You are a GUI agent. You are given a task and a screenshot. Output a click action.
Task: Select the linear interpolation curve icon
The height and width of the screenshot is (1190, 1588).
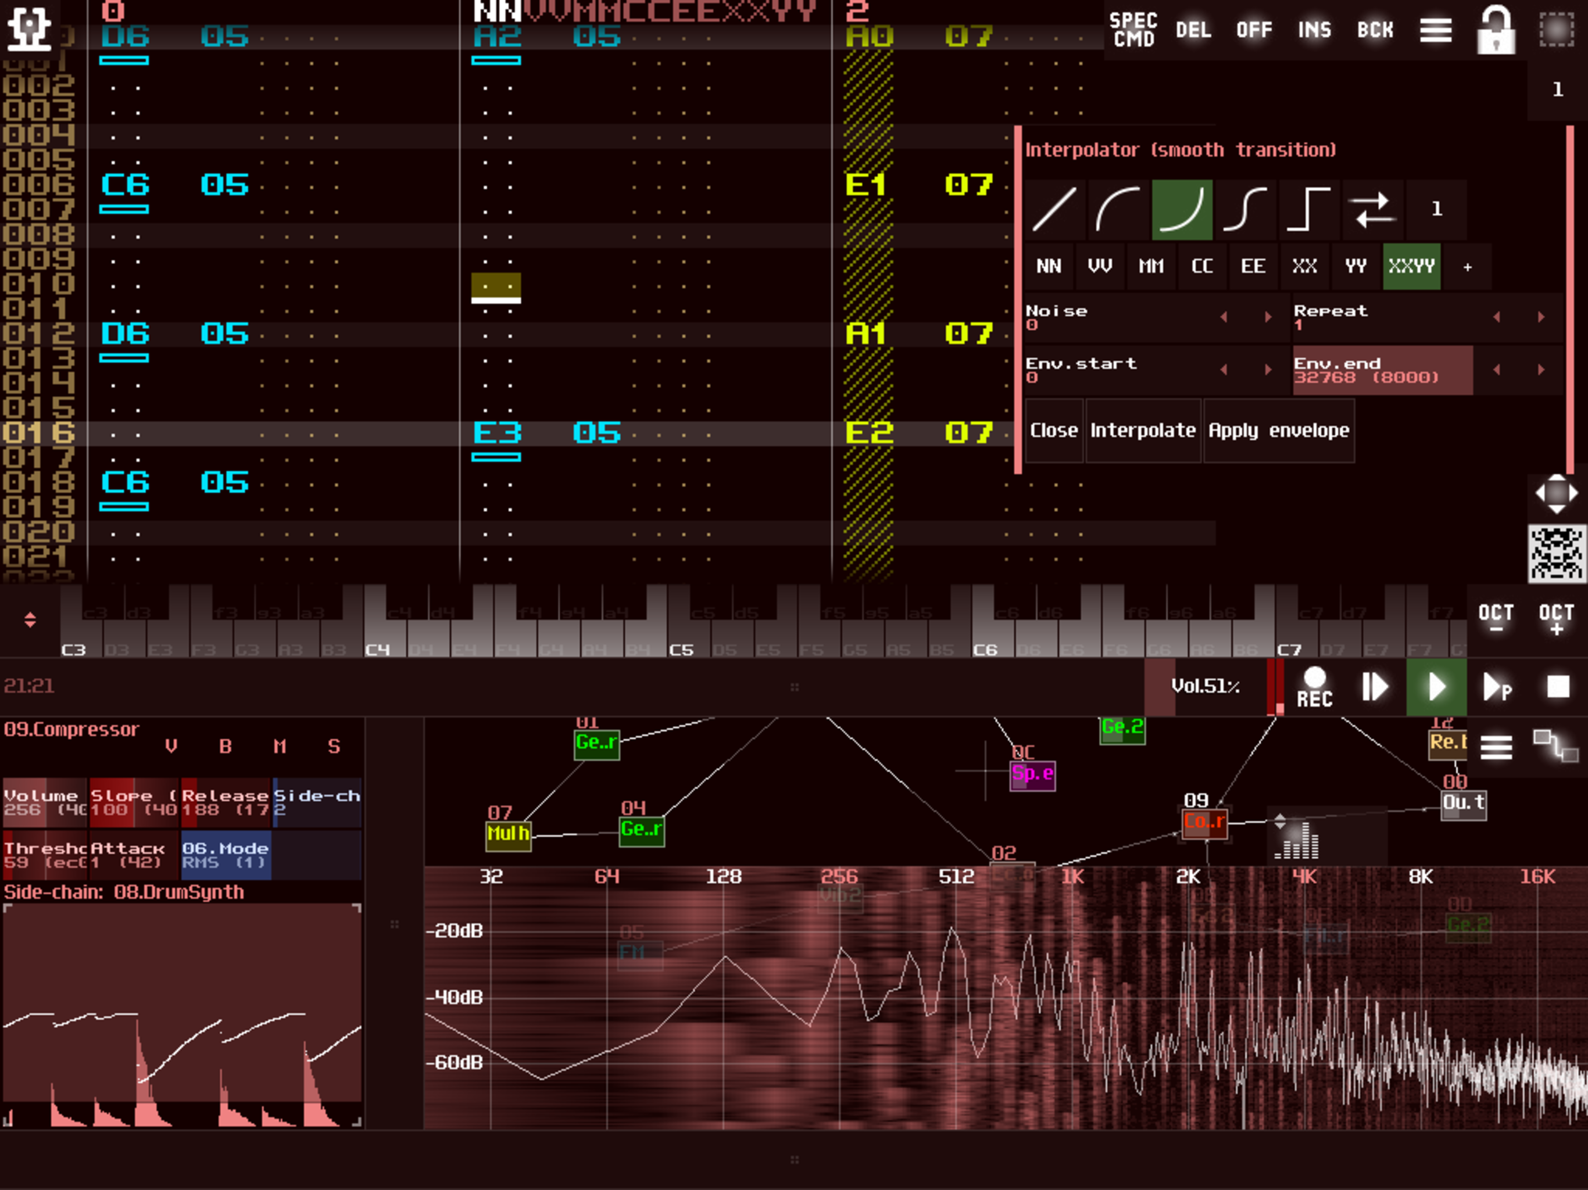pos(1054,210)
